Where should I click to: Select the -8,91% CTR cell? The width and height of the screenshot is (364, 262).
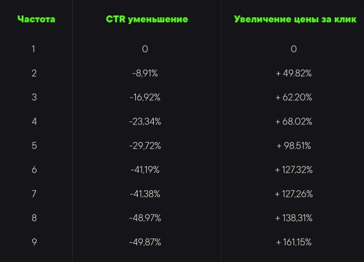pos(145,73)
